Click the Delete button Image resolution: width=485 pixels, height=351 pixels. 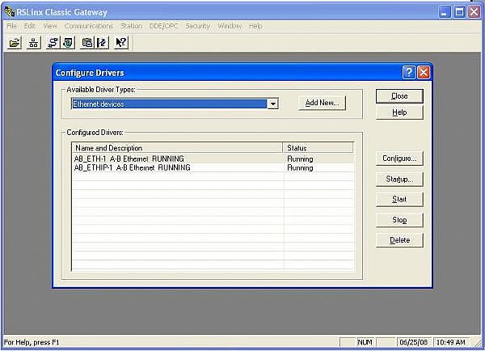[399, 240]
